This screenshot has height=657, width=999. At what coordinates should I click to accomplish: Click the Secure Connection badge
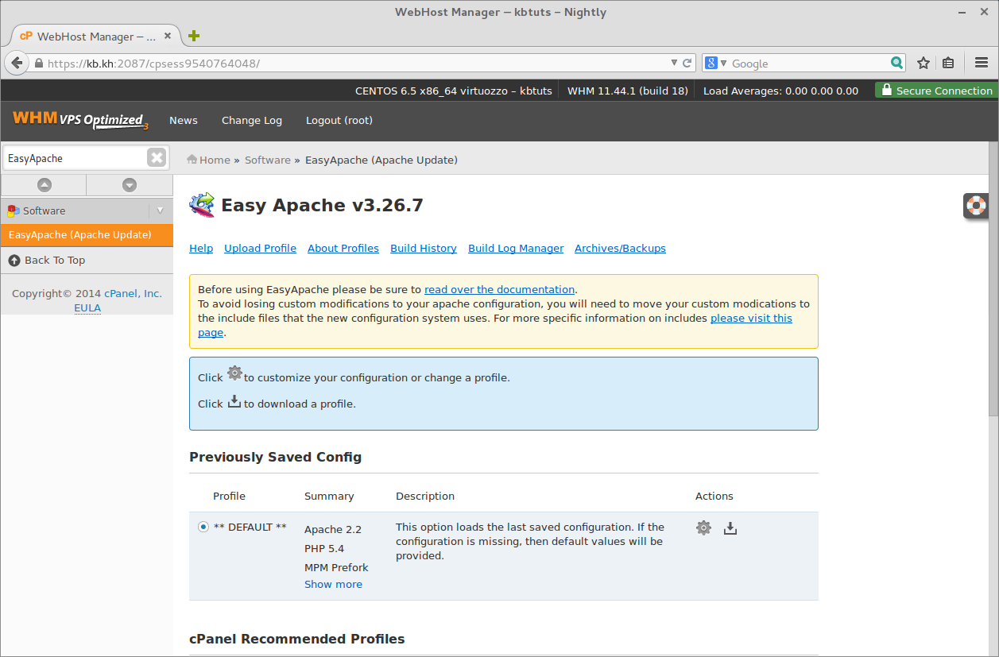[x=935, y=91]
